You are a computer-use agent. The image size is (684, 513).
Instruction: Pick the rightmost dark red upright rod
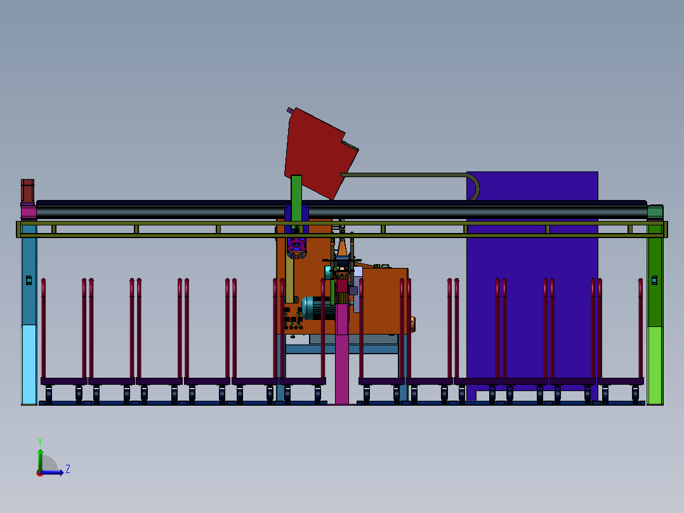pos(640,328)
